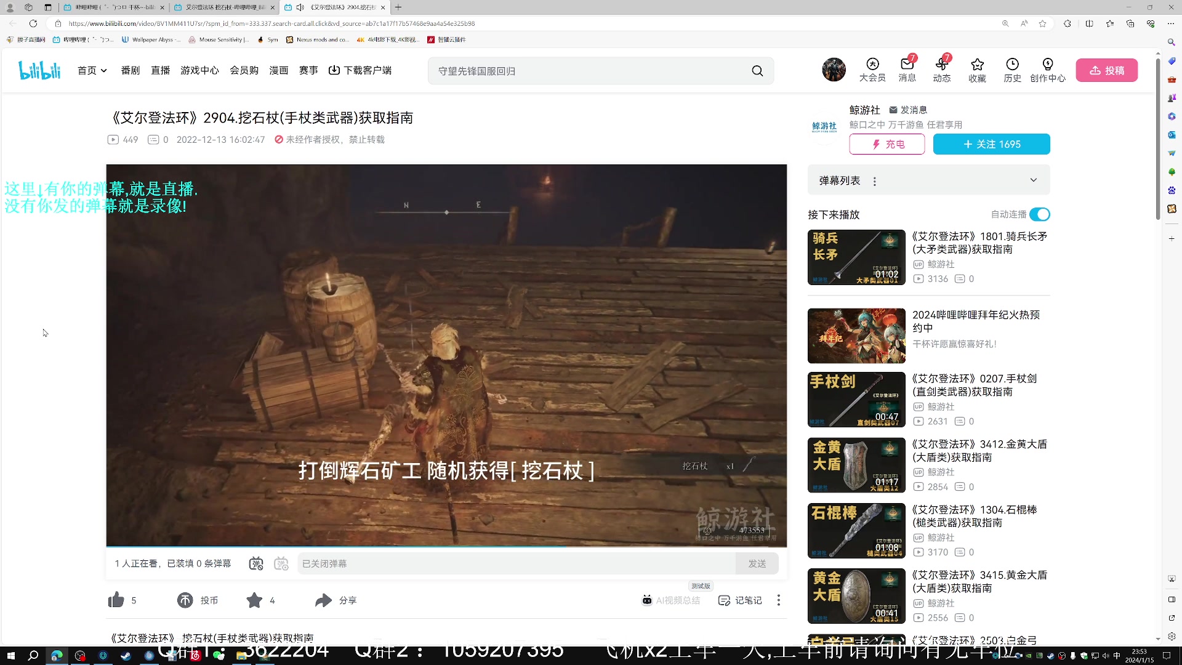
Task: Open the 赛事 nav item
Action: 308,70
